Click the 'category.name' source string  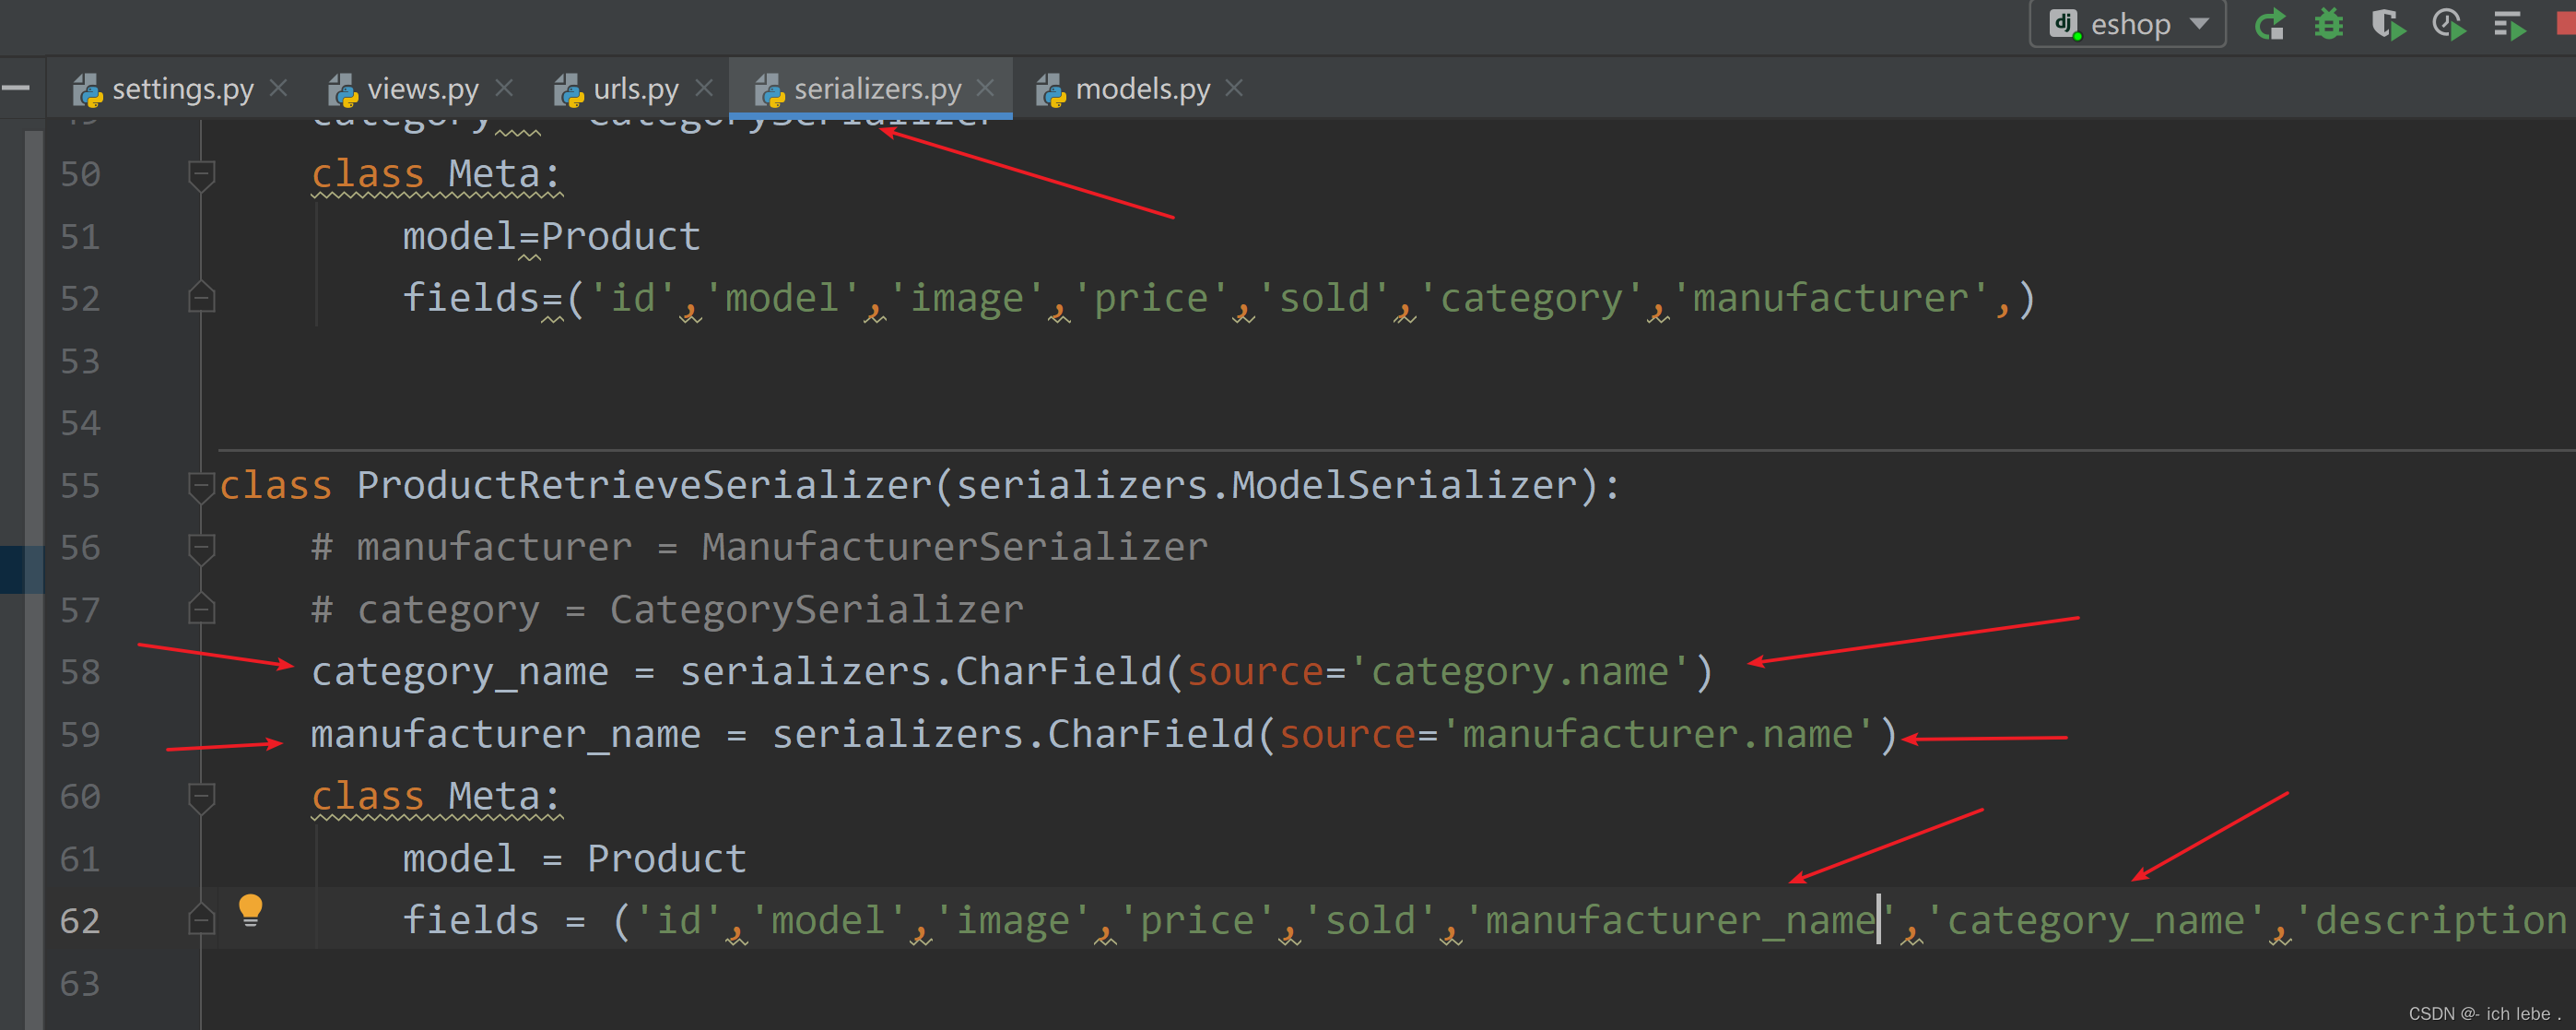1519,671
